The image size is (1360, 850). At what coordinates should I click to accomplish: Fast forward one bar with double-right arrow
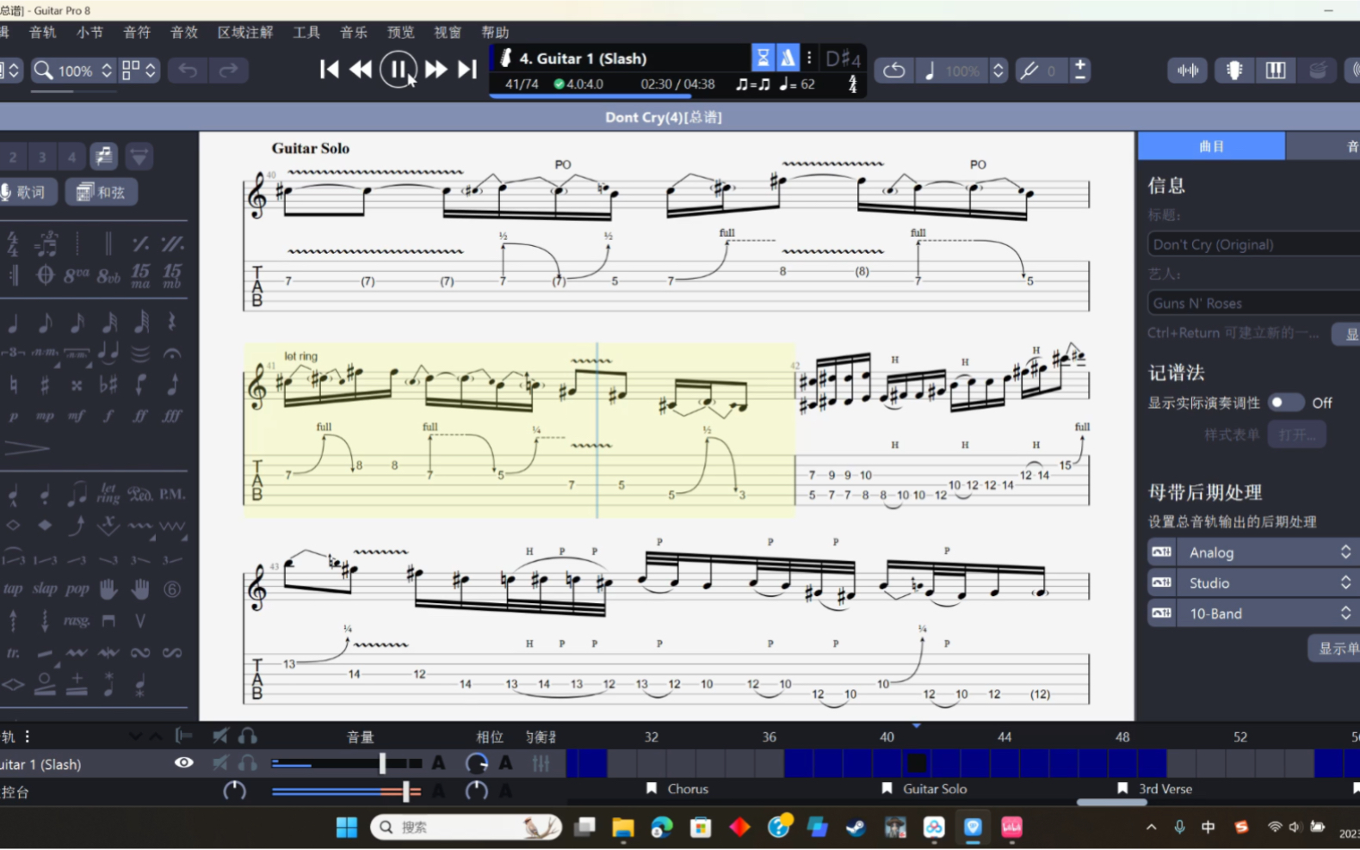click(x=436, y=70)
